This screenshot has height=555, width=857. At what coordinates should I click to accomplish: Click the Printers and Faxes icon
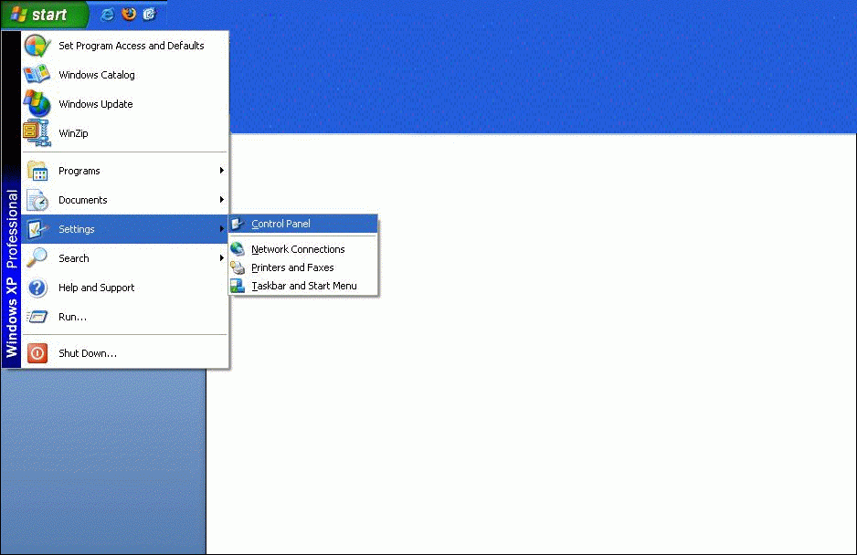[238, 267]
